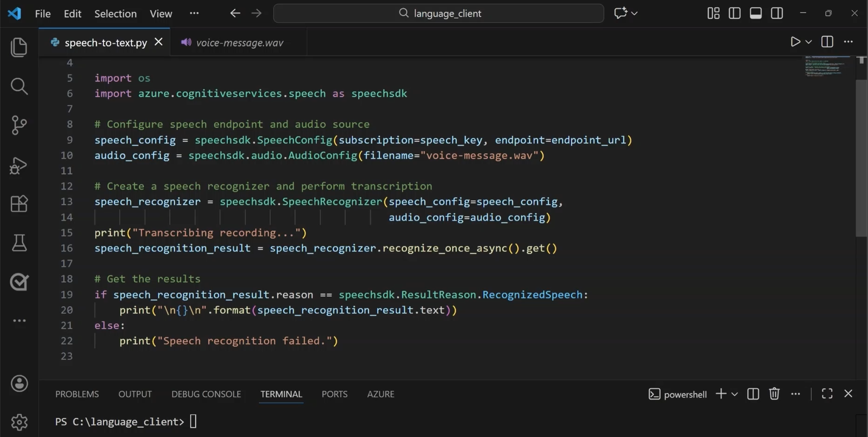The image size is (868, 437).
Task: Open the Accounts menu icon
Action: pyautogui.click(x=19, y=384)
